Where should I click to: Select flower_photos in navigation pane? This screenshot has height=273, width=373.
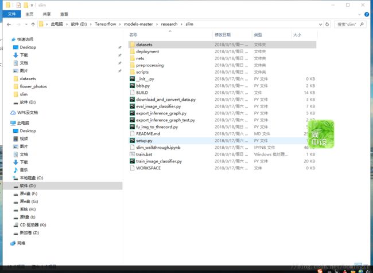33,86
